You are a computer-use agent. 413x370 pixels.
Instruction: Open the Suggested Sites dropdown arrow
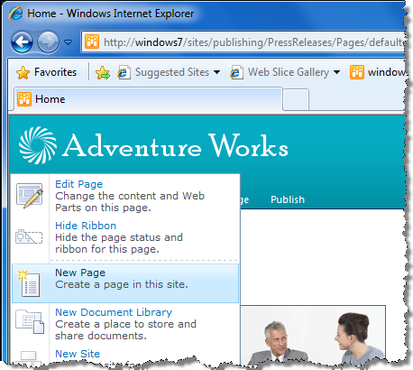[x=216, y=72]
